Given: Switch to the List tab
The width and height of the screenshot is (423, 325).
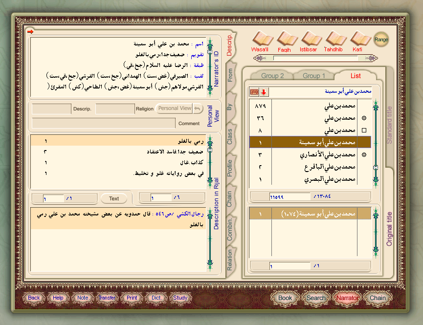Looking at the screenshot, I should pos(356,76).
